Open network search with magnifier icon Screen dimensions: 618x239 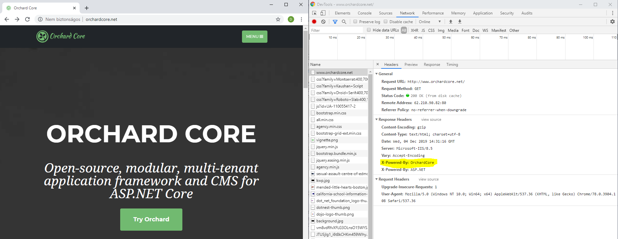[344, 22]
